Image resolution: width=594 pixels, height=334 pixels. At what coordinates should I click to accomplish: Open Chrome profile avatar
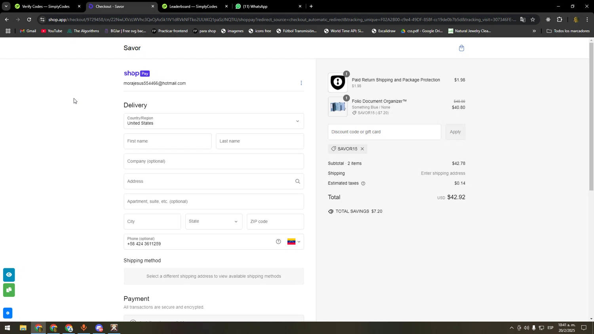tap(576, 19)
